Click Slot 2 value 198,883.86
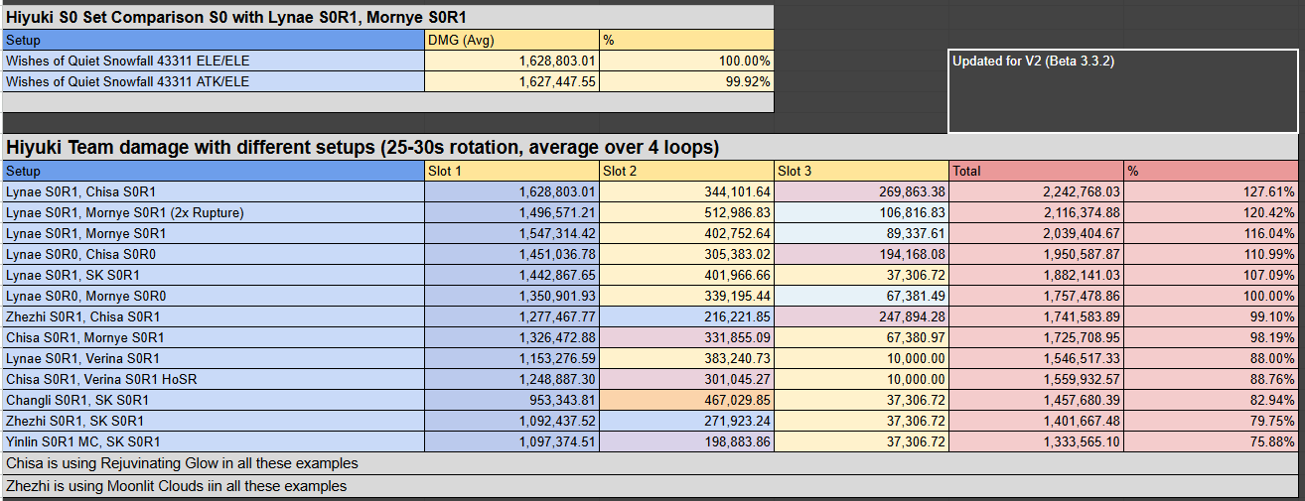 686,441
